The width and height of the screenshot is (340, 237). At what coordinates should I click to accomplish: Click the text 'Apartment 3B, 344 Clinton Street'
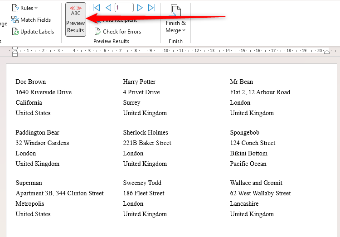coord(60,193)
